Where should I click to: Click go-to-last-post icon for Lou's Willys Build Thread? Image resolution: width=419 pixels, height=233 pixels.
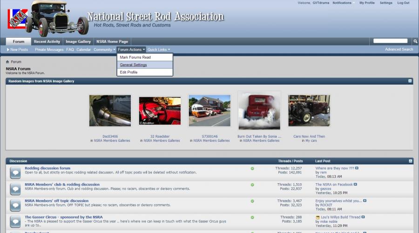click(x=363, y=217)
